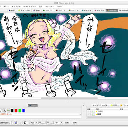The height and width of the screenshot is (128, 128).
Task: Select the highlighted board tab
Action: [x=112, y=10]
